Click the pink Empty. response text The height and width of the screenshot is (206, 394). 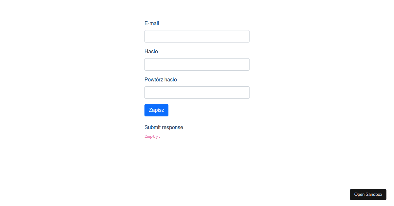coord(153,137)
